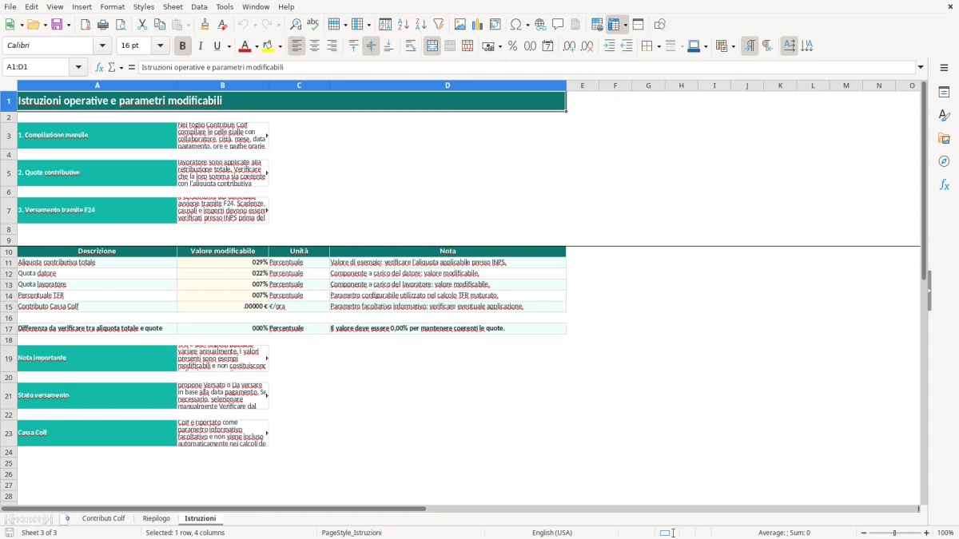Toggle Right-To-Left text direction
The width and height of the screenshot is (959, 539).
click(x=767, y=46)
